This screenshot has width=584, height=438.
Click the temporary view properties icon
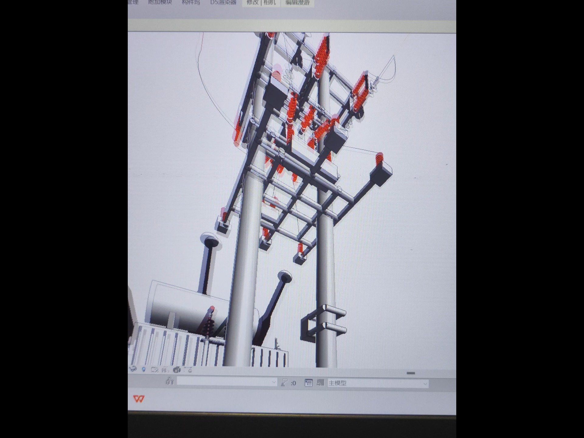click(155, 370)
